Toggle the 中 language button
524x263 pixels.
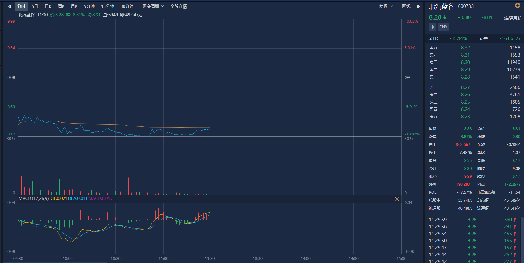point(432,27)
